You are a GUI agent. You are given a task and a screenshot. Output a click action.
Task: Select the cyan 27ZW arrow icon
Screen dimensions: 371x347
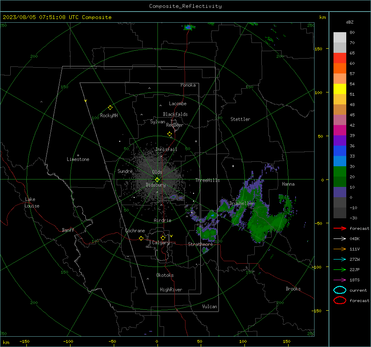click(x=340, y=260)
